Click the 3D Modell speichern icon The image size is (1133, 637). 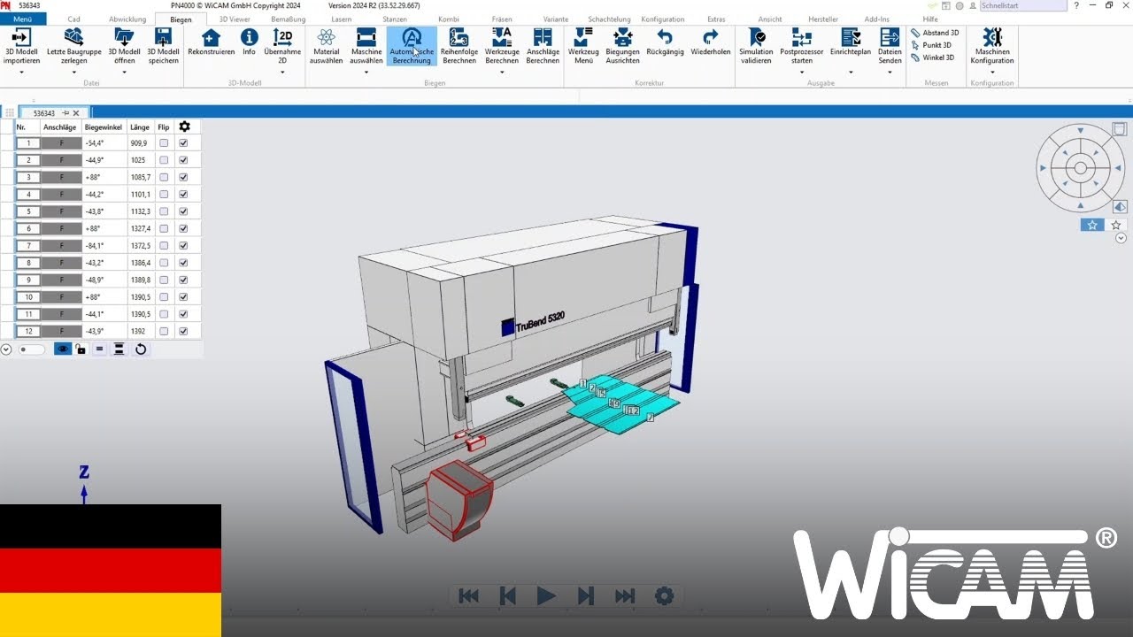(x=163, y=37)
